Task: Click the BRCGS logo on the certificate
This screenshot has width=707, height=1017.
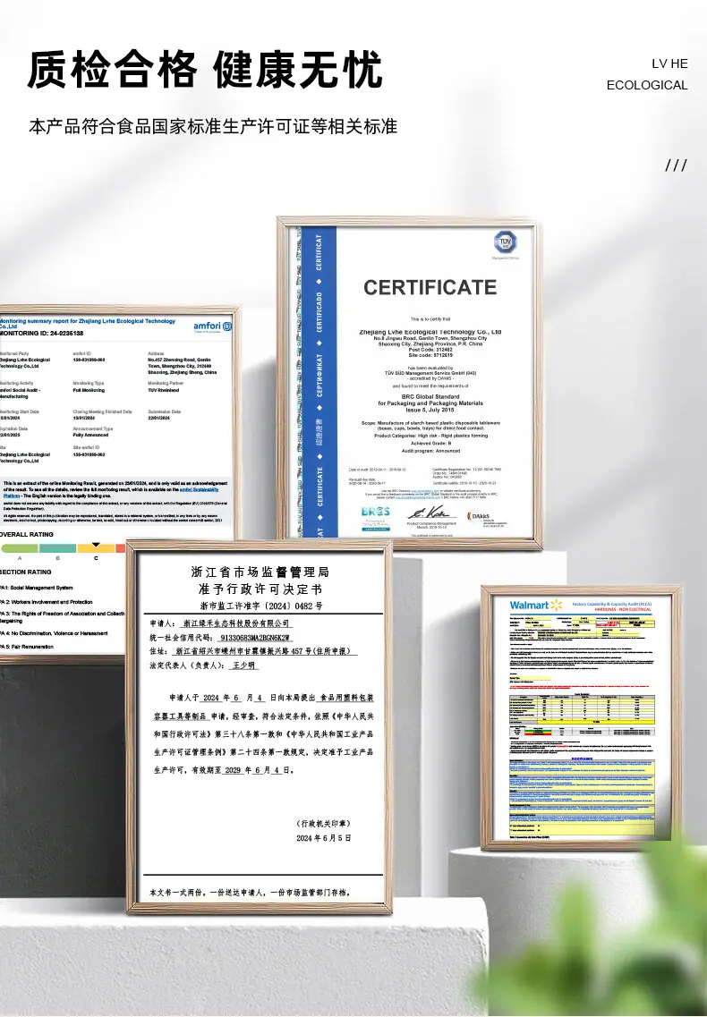Action: click(375, 518)
